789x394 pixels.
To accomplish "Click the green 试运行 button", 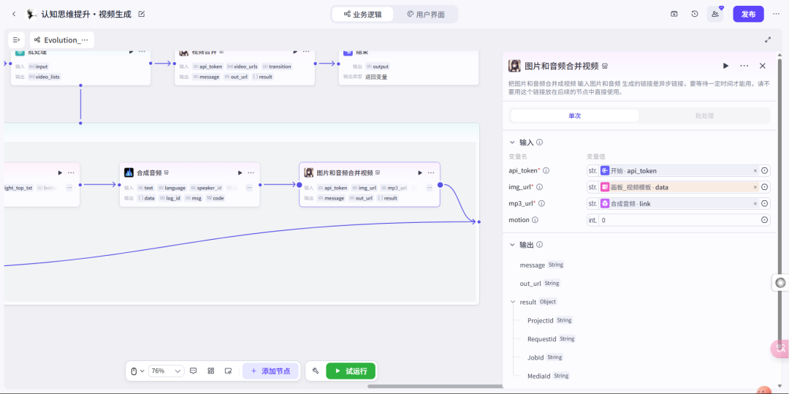I will tap(351, 371).
